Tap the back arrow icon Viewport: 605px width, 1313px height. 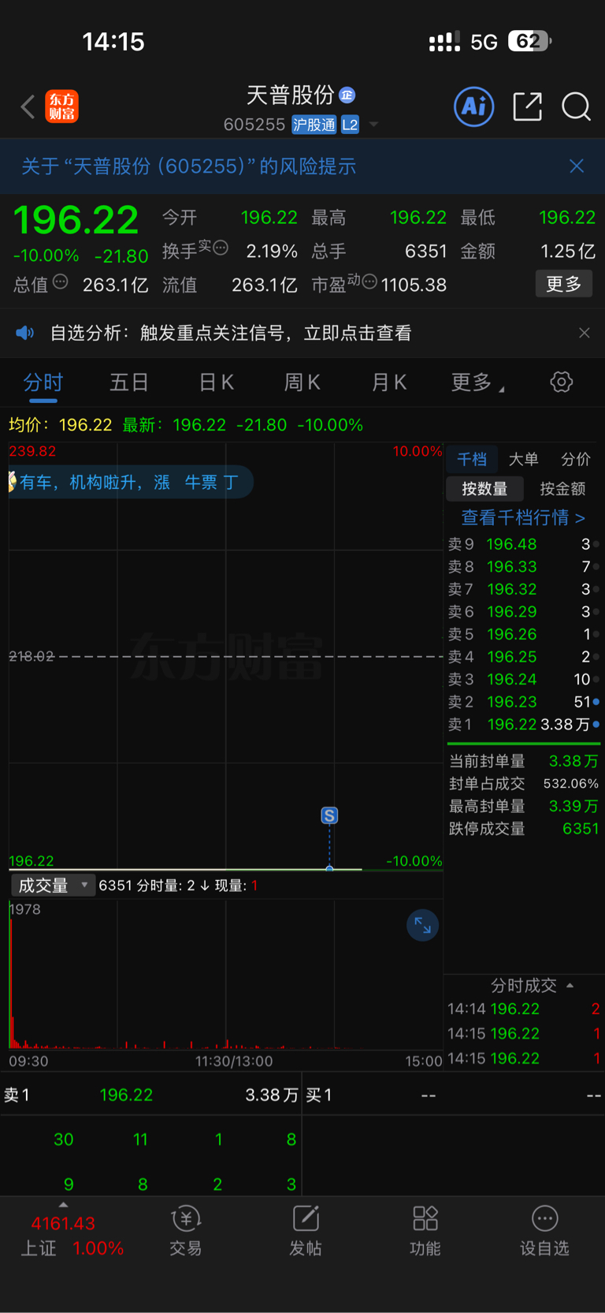[x=28, y=106]
